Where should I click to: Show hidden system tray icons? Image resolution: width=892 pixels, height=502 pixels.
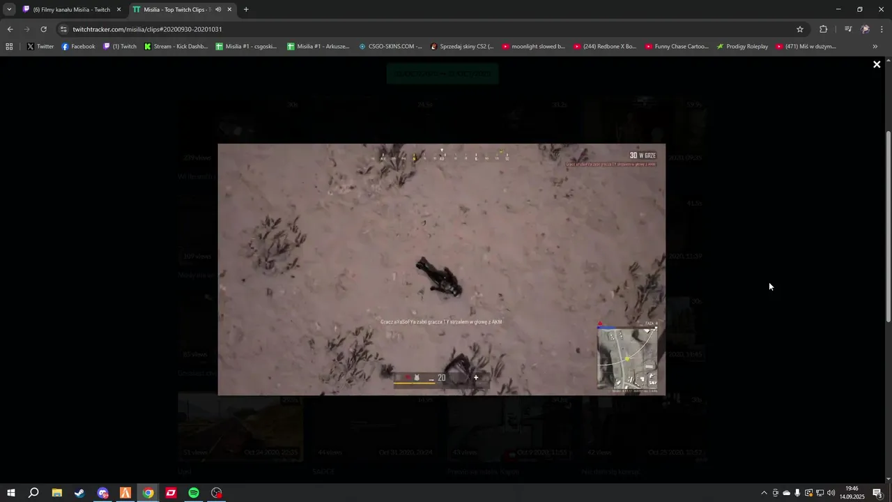click(764, 493)
